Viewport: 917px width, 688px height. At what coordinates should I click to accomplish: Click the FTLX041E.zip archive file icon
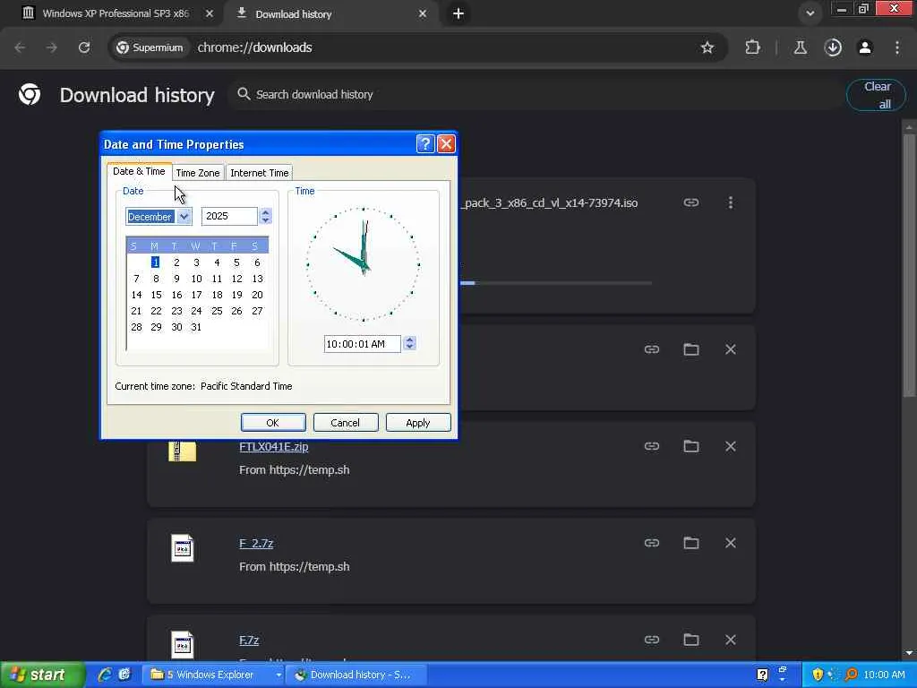[182, 451]
